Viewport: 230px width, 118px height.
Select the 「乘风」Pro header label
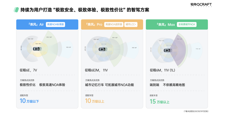[94, 24]
